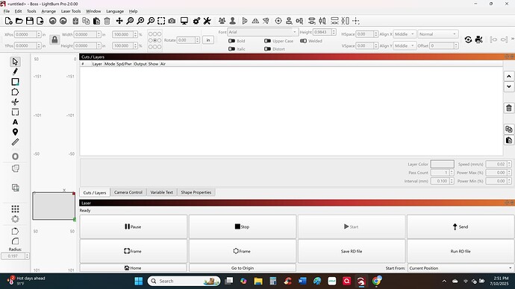Click the Speed (mm/s) input field

tap(496, 164)
